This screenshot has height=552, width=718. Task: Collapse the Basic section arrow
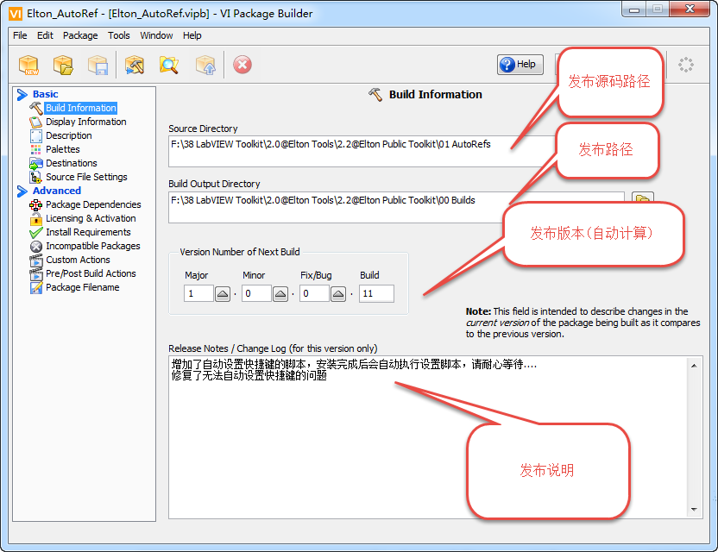click(x=22, y=94)
